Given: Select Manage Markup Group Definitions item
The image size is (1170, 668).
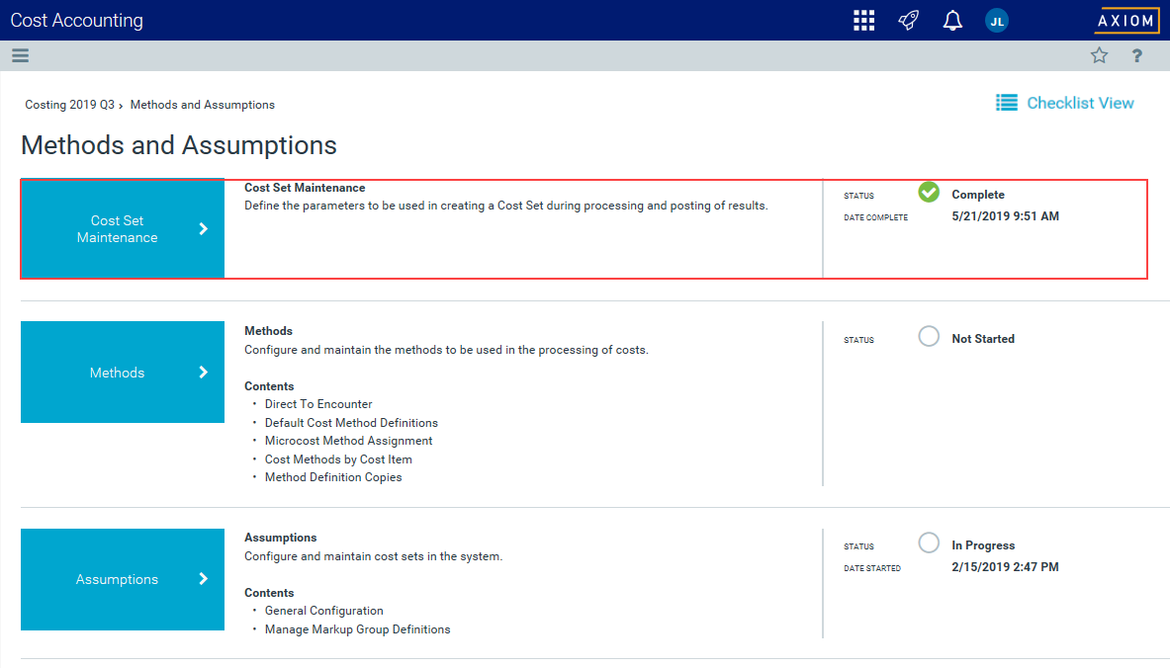Looking at the screenshot, I should pos(357,629).
